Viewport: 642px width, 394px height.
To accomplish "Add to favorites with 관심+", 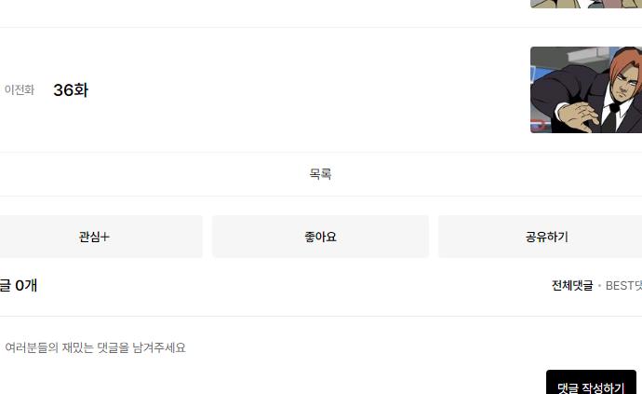I will [95, 237].
